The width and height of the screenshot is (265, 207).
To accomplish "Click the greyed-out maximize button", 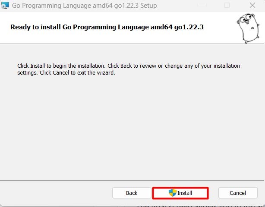I will tap(227, 6).
